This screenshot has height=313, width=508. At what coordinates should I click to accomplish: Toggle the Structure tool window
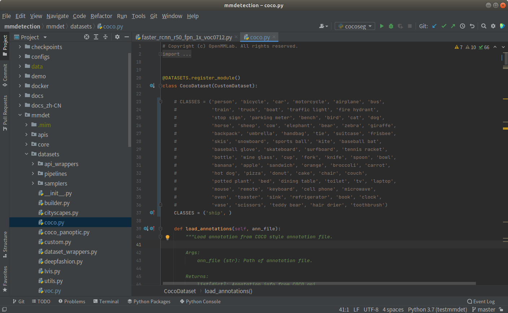coord(5,244)
